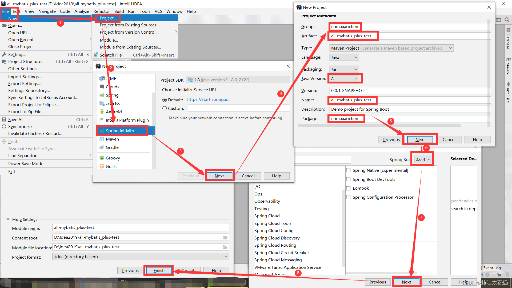Image resolution: width=512 pixels, height=288 pixels.
Task: Enable Spring Native [Experimental] checkbox
Action: coord(348,170)
